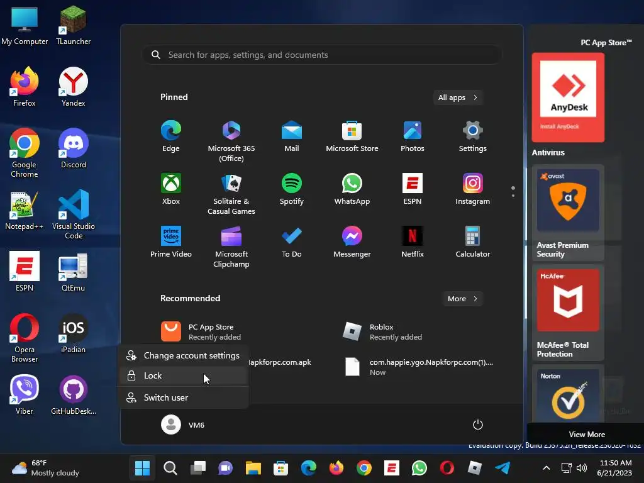The height and width of the screenshot is (483, 644).
Task: Launch Instagram pinned app
Action: 473,189
